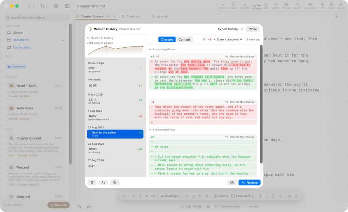The width and height of the screenshot is (348, 212).
Task: Open the Current document comparison dropdown
Action: [229, 39]
